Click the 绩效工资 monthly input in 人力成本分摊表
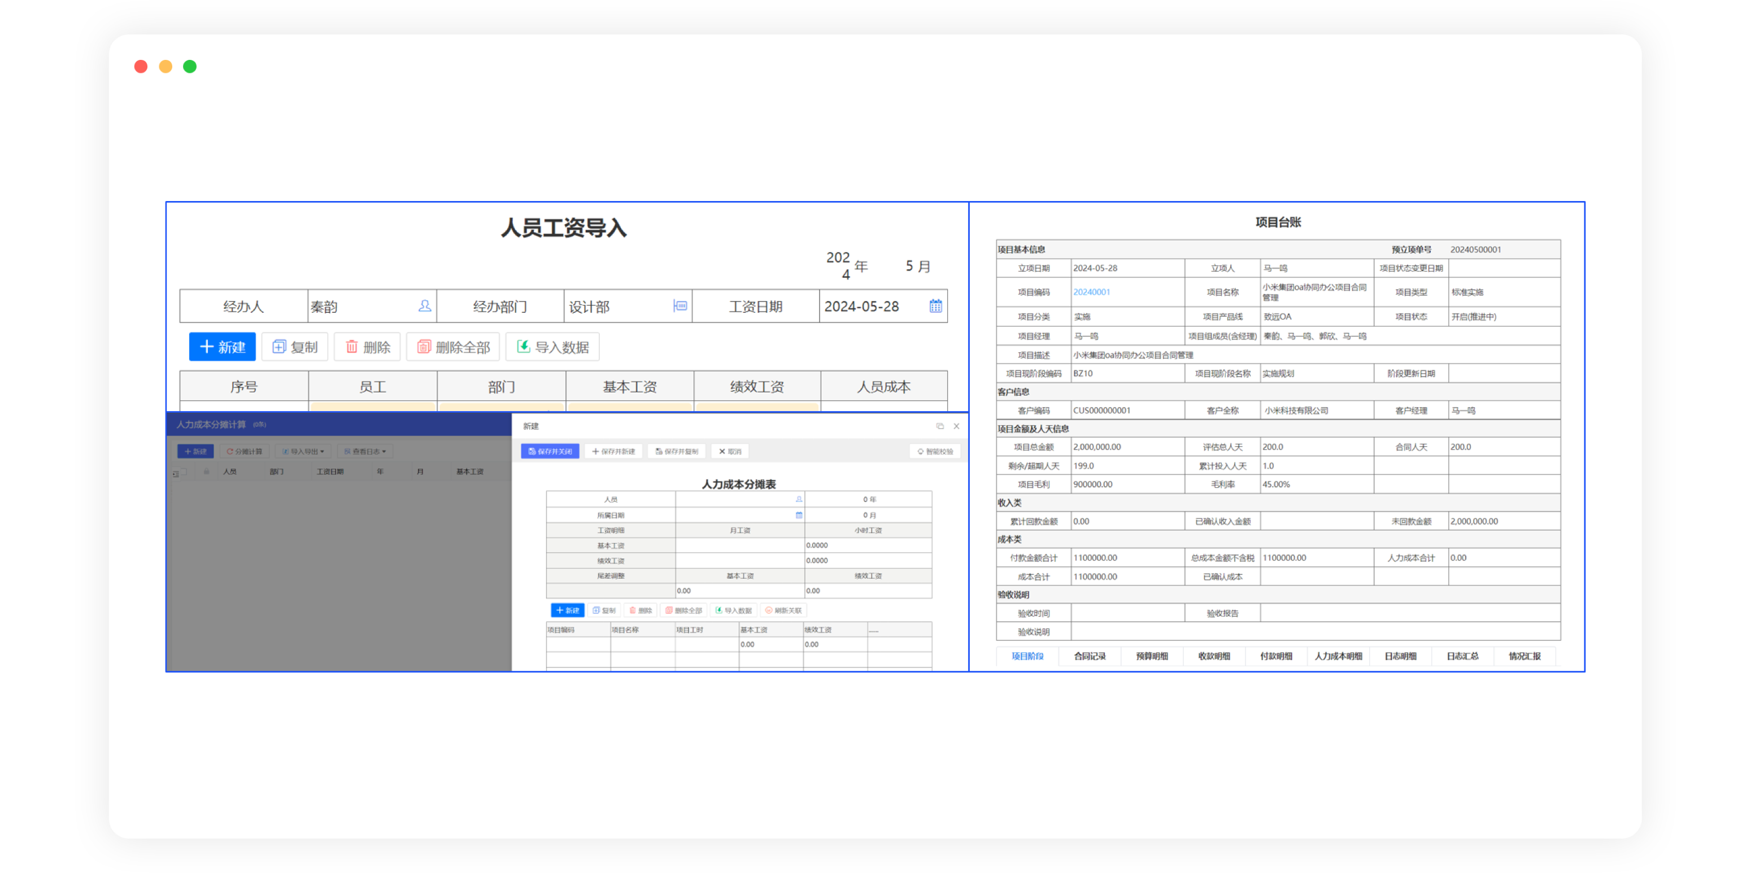Screen dimensions: 1751x873 coord(739,561)
